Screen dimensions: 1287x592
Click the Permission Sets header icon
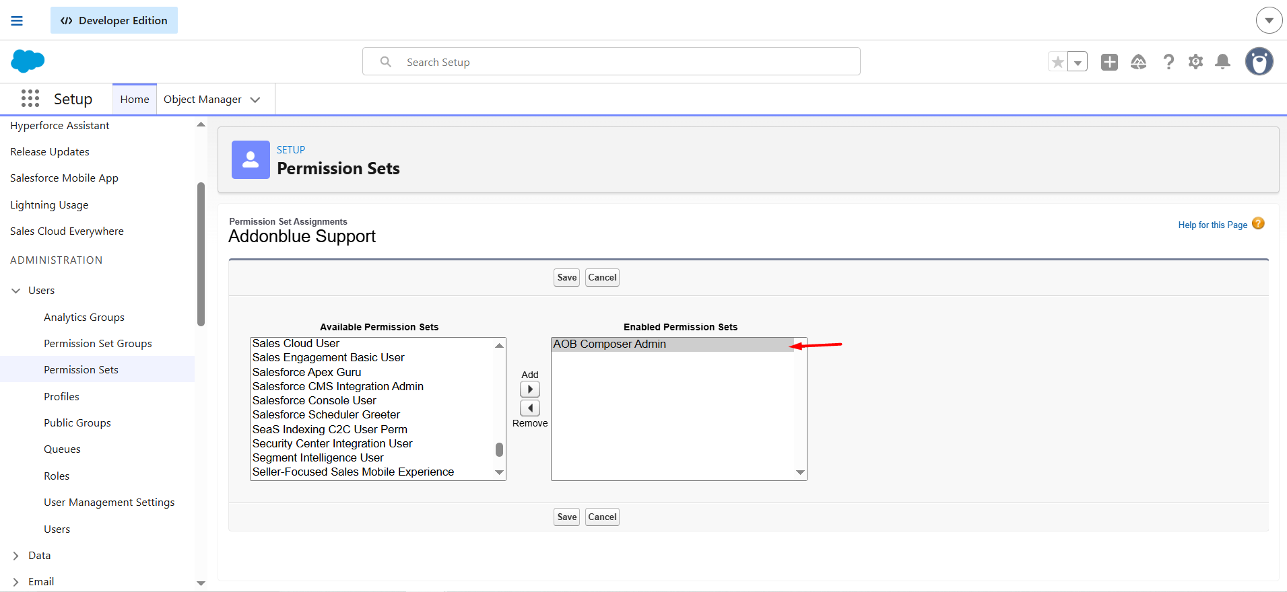point(251,159)
